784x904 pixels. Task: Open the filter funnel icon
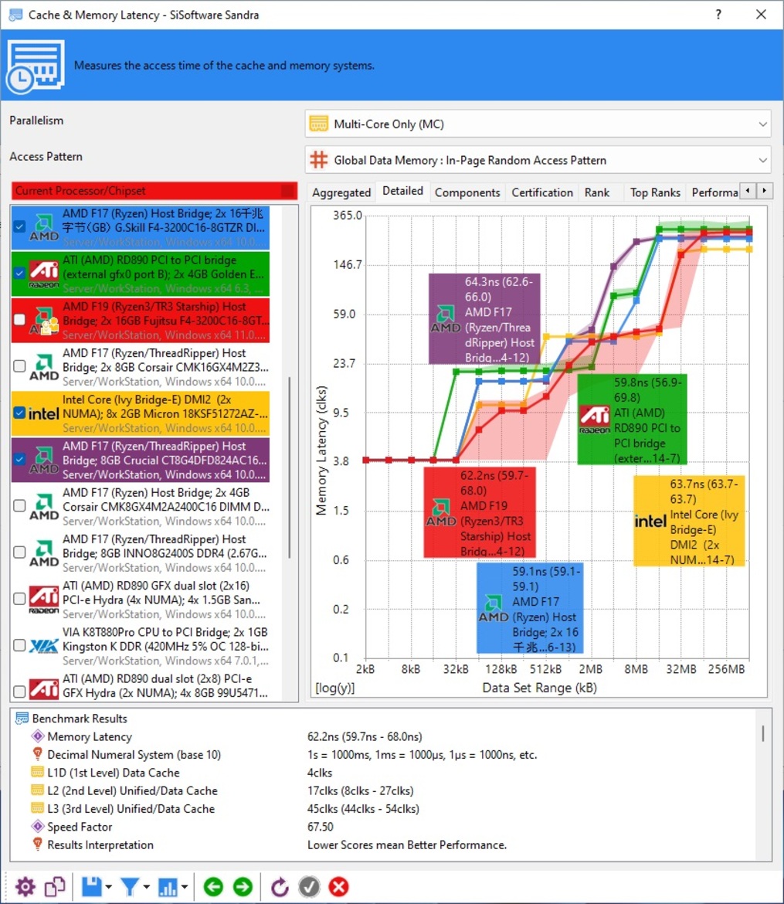click(x=130, y=886)
